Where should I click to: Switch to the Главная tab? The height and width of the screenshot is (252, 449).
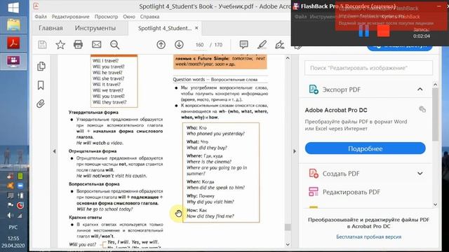[x=51, y=28]
